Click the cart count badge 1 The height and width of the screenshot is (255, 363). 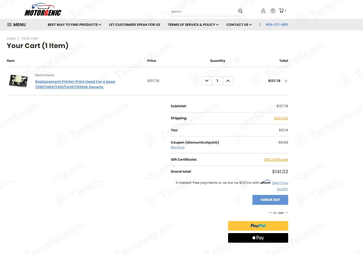pyautogui.click(x=285, y=11)
